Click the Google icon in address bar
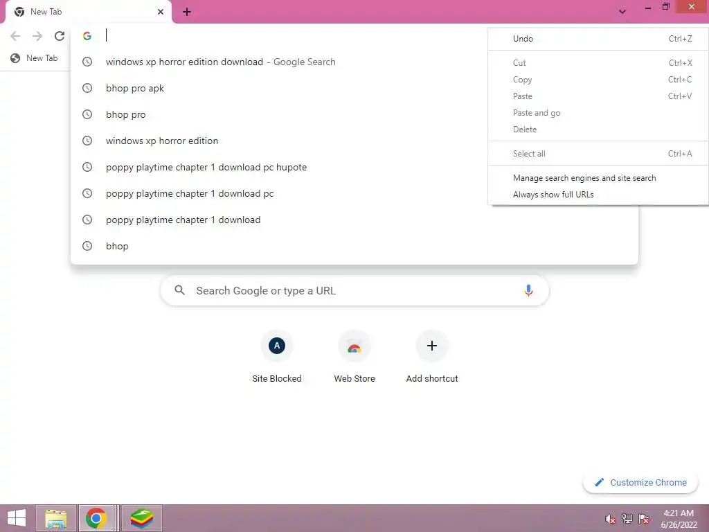709x532 pixels. click(x=87, y=36)
